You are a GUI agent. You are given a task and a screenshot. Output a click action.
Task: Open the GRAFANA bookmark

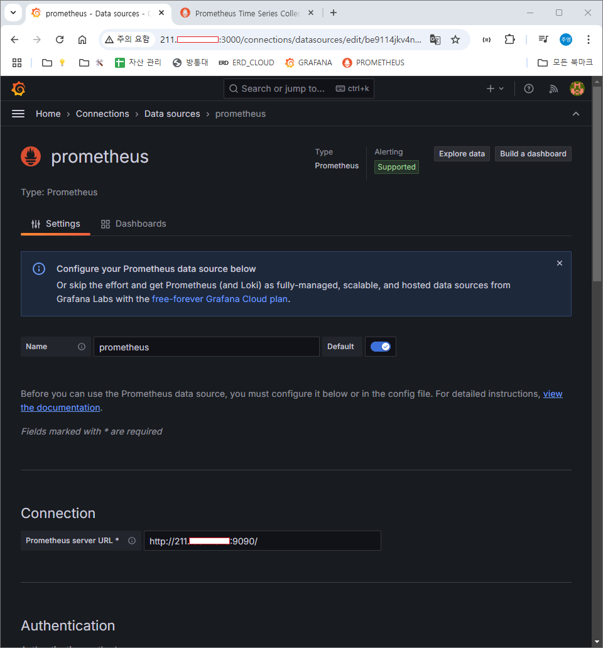(309, 62)
